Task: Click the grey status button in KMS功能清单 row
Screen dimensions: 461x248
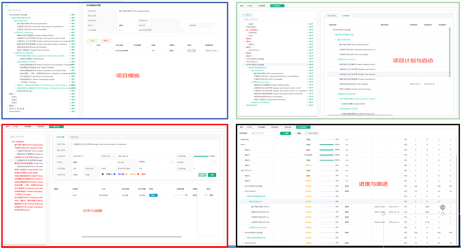Action: [x=191, y=51]
